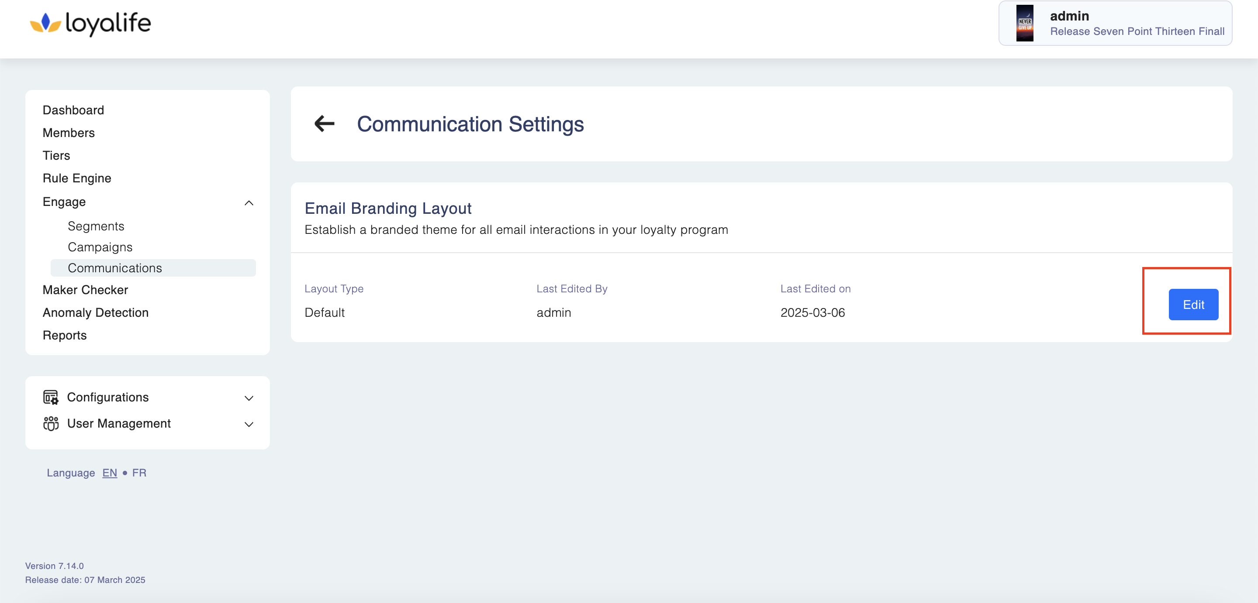1258x603 pixels.
Task: Click the back arrow beside Communication Settings
Action: tap(324, 124)
